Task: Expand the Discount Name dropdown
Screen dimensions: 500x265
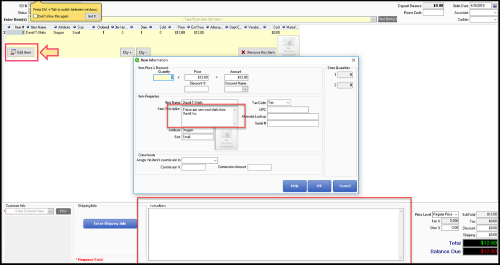Action: tap(245, 89)
